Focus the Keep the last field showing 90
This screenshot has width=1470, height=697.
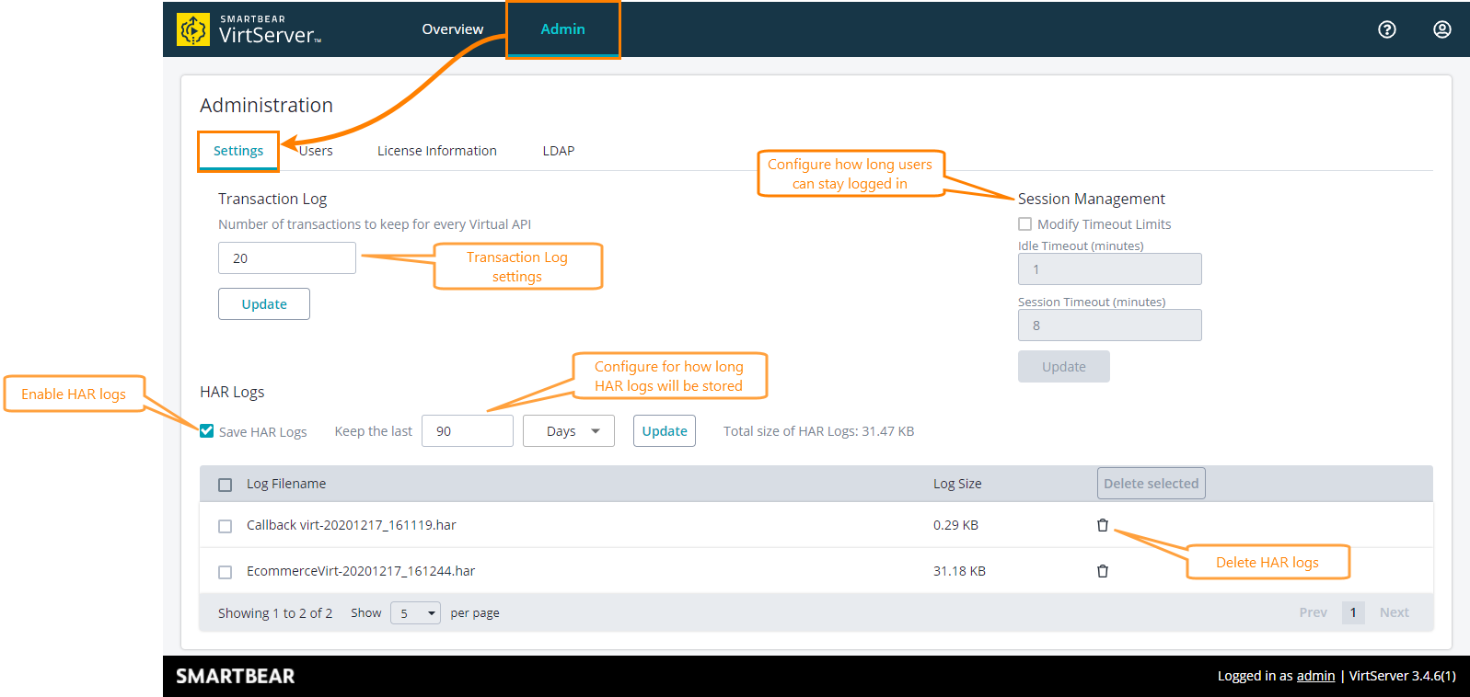468,431
